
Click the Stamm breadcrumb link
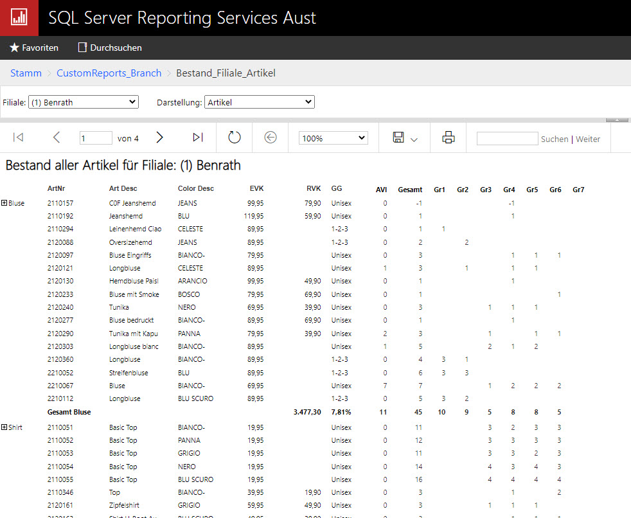coord(26,73)
